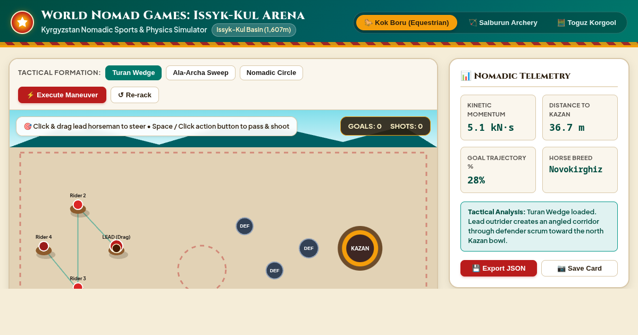Click the Execute Maneuver button
This screenshot has height=335, width=638.
tap(62, 95)
